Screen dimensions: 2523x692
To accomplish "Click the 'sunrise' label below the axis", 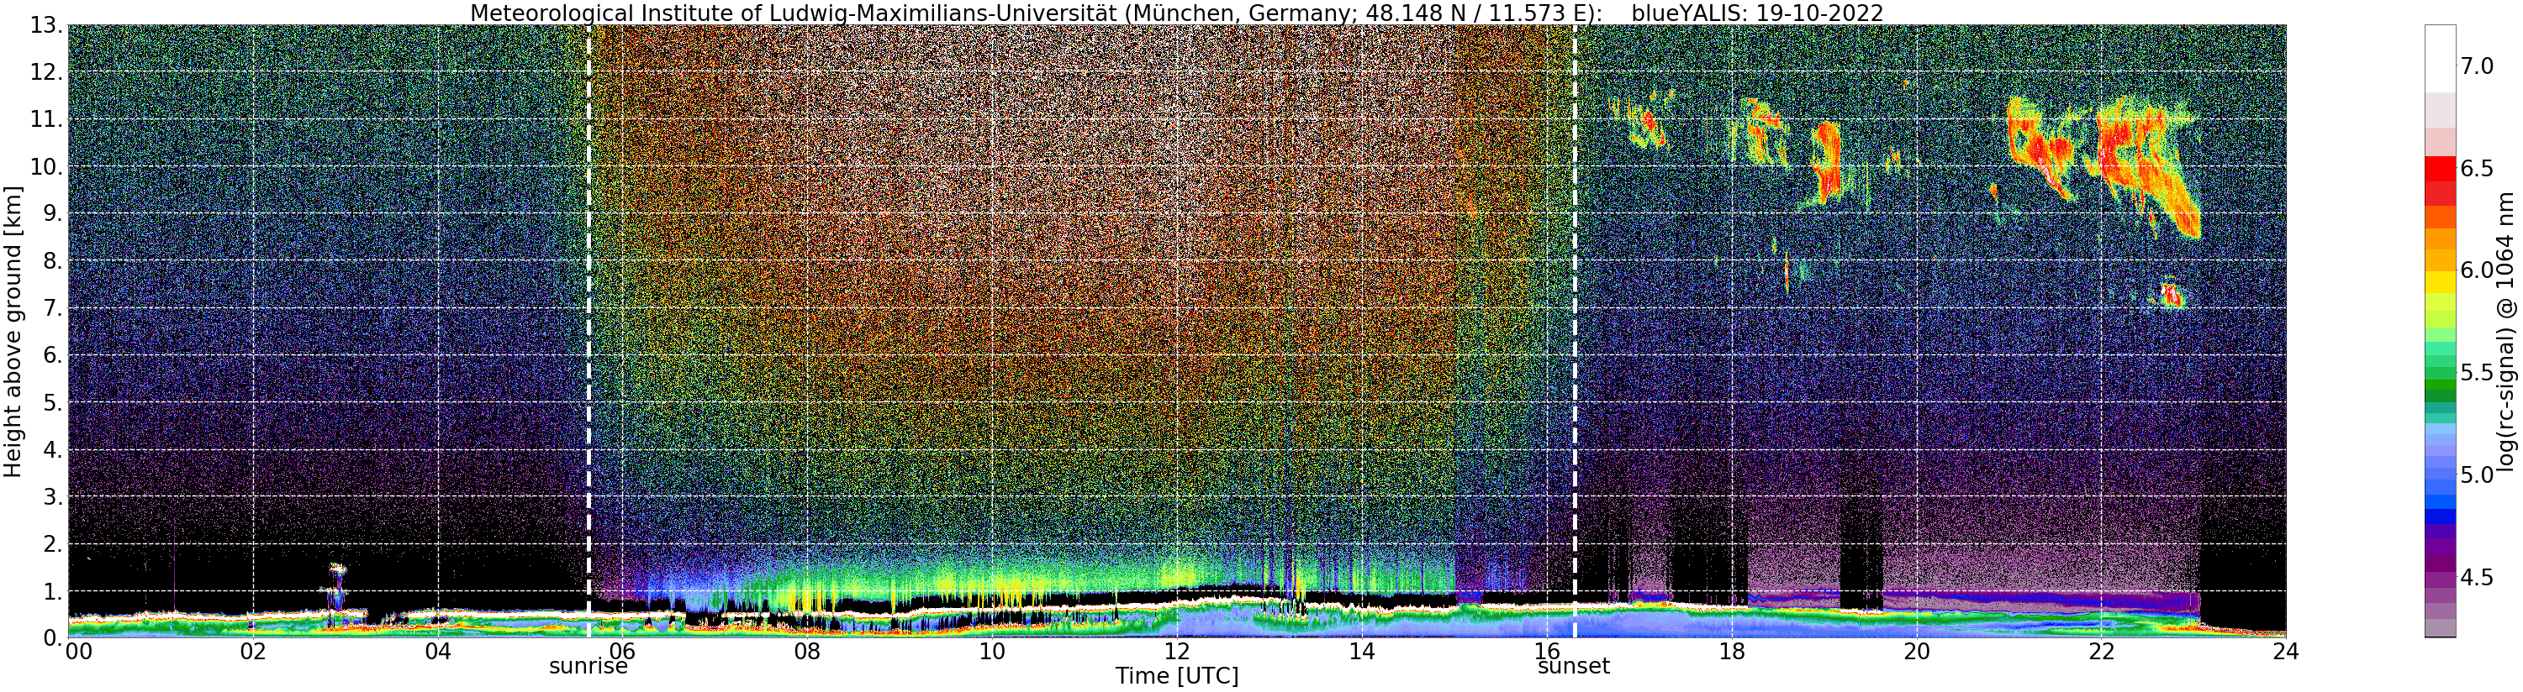I will tap(588, 667).
